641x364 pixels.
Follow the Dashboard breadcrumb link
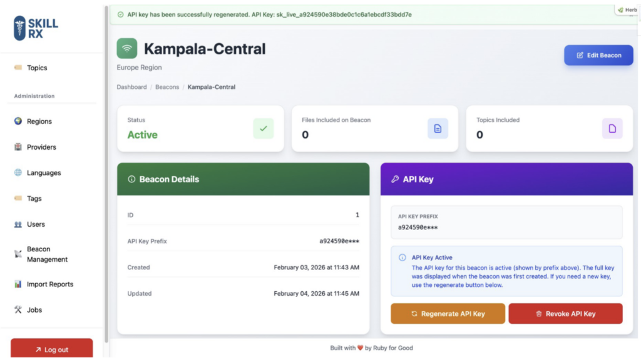click(x=131, y=86)
